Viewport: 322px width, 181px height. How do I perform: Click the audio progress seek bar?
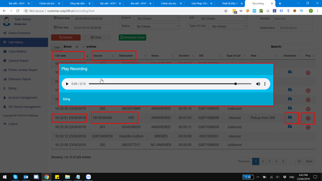(x=162, y=84)
